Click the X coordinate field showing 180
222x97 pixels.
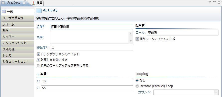[x=87, y=81]
